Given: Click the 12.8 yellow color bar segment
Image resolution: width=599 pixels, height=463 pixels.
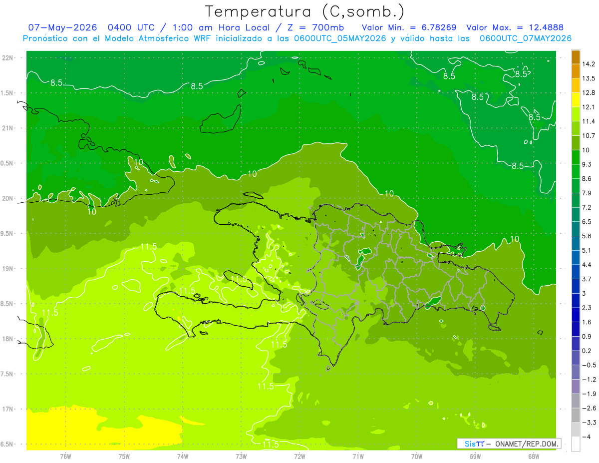Looking at the screenshot, I should click(576, 99).
